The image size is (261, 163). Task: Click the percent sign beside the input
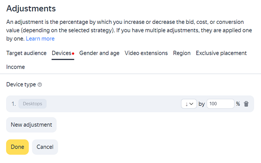coord(238,104)
